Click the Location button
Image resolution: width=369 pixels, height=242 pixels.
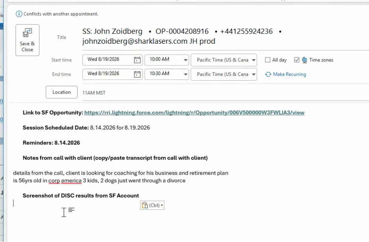pyautogui.click(x=61, y=92)
